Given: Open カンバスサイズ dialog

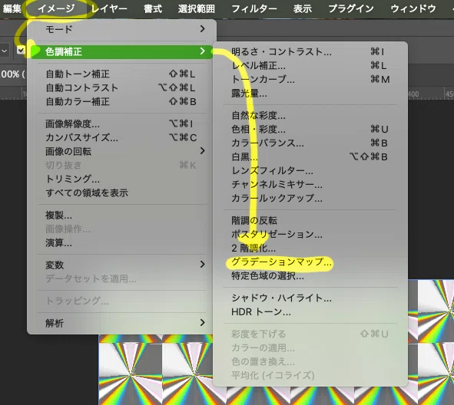Looking at the screenshot, I should click(121, 137).
